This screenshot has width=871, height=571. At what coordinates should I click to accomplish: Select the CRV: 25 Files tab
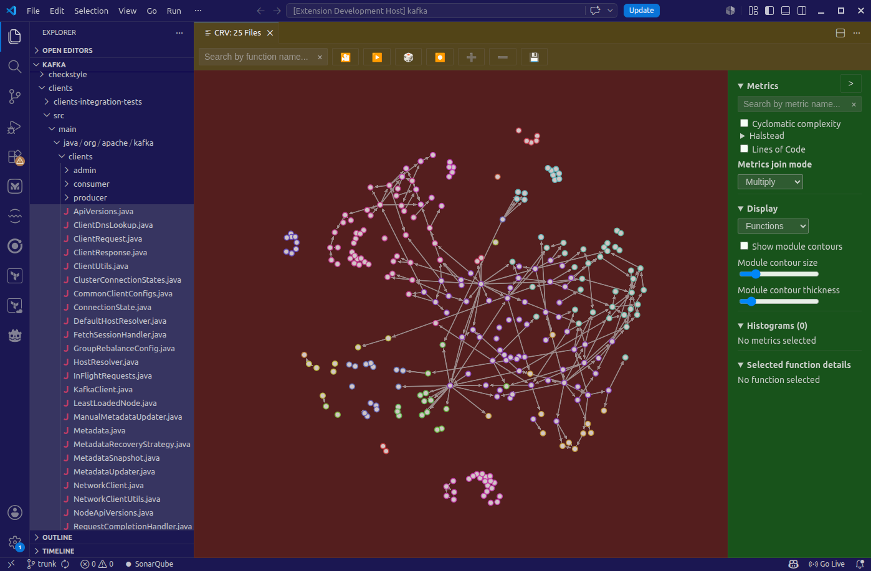237,33
